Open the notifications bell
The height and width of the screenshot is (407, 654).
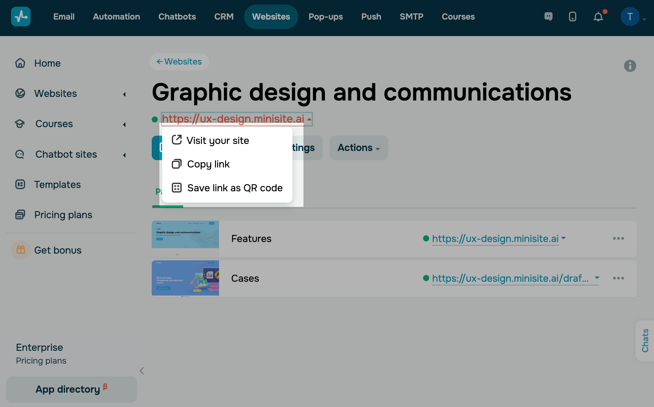pos(598,16)
